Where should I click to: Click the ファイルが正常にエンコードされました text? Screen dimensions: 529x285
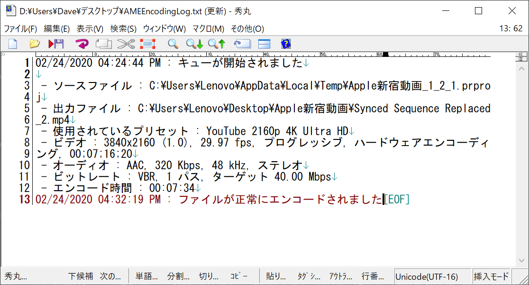280,199
